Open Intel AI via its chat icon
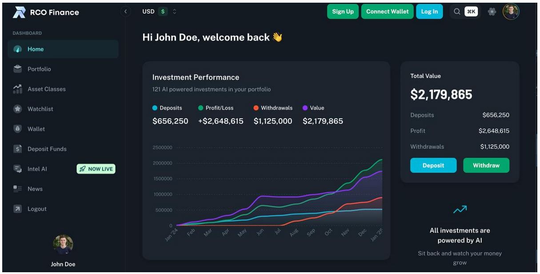540x274 pixels. click(18, 169)
